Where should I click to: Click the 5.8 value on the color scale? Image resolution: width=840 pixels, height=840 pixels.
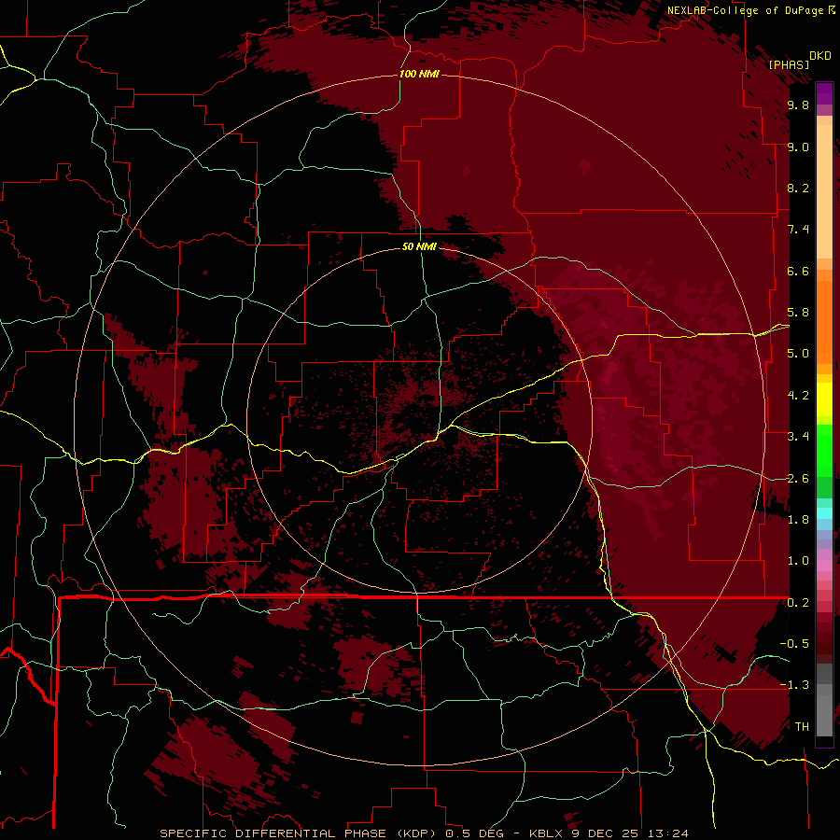[798, 313]
